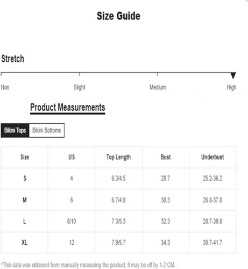The height and width of the screenshot is (269, 248).
Task: Click the Product Measurements heading
Action: click(68, 108)
